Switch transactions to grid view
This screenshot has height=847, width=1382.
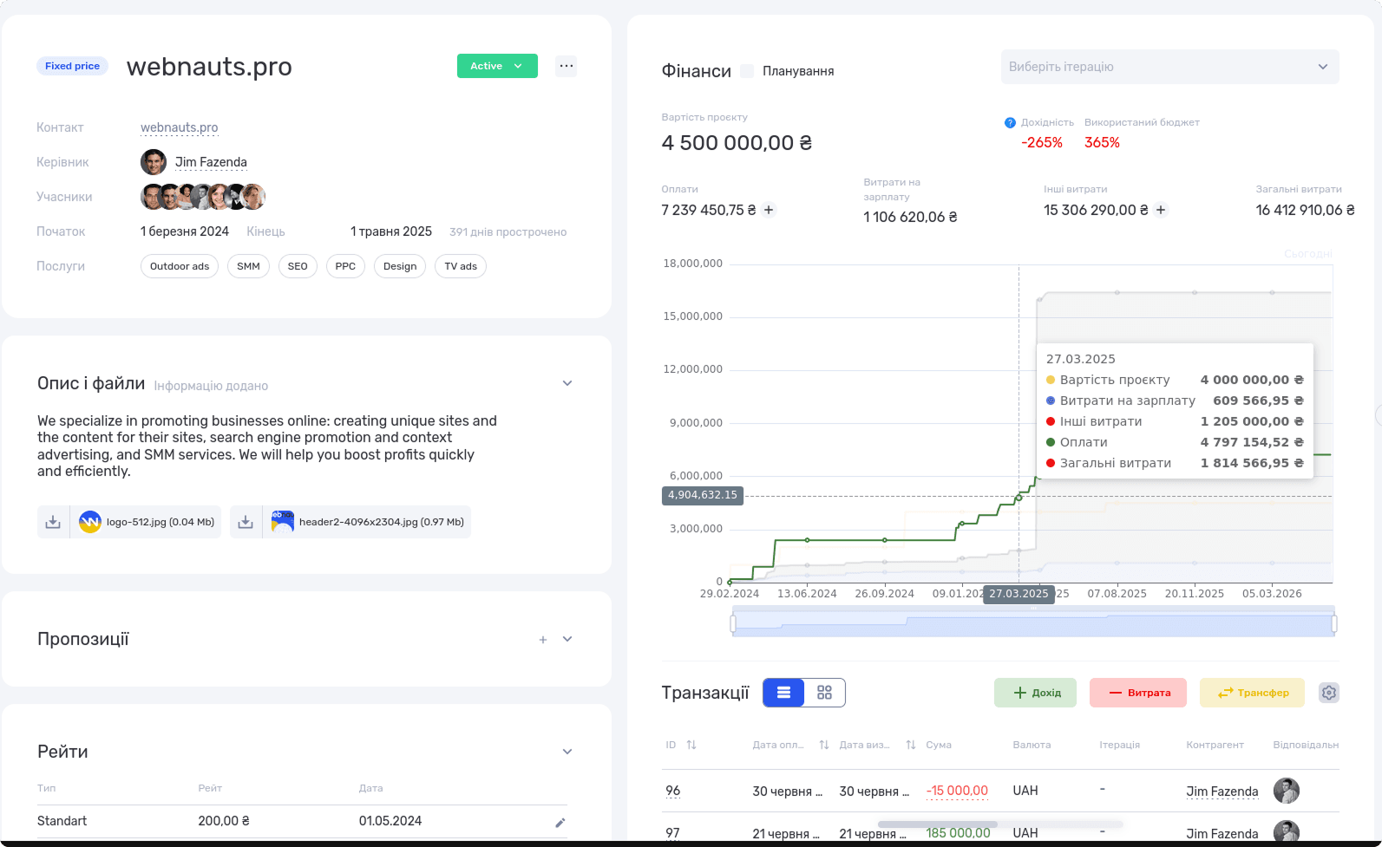824,693
